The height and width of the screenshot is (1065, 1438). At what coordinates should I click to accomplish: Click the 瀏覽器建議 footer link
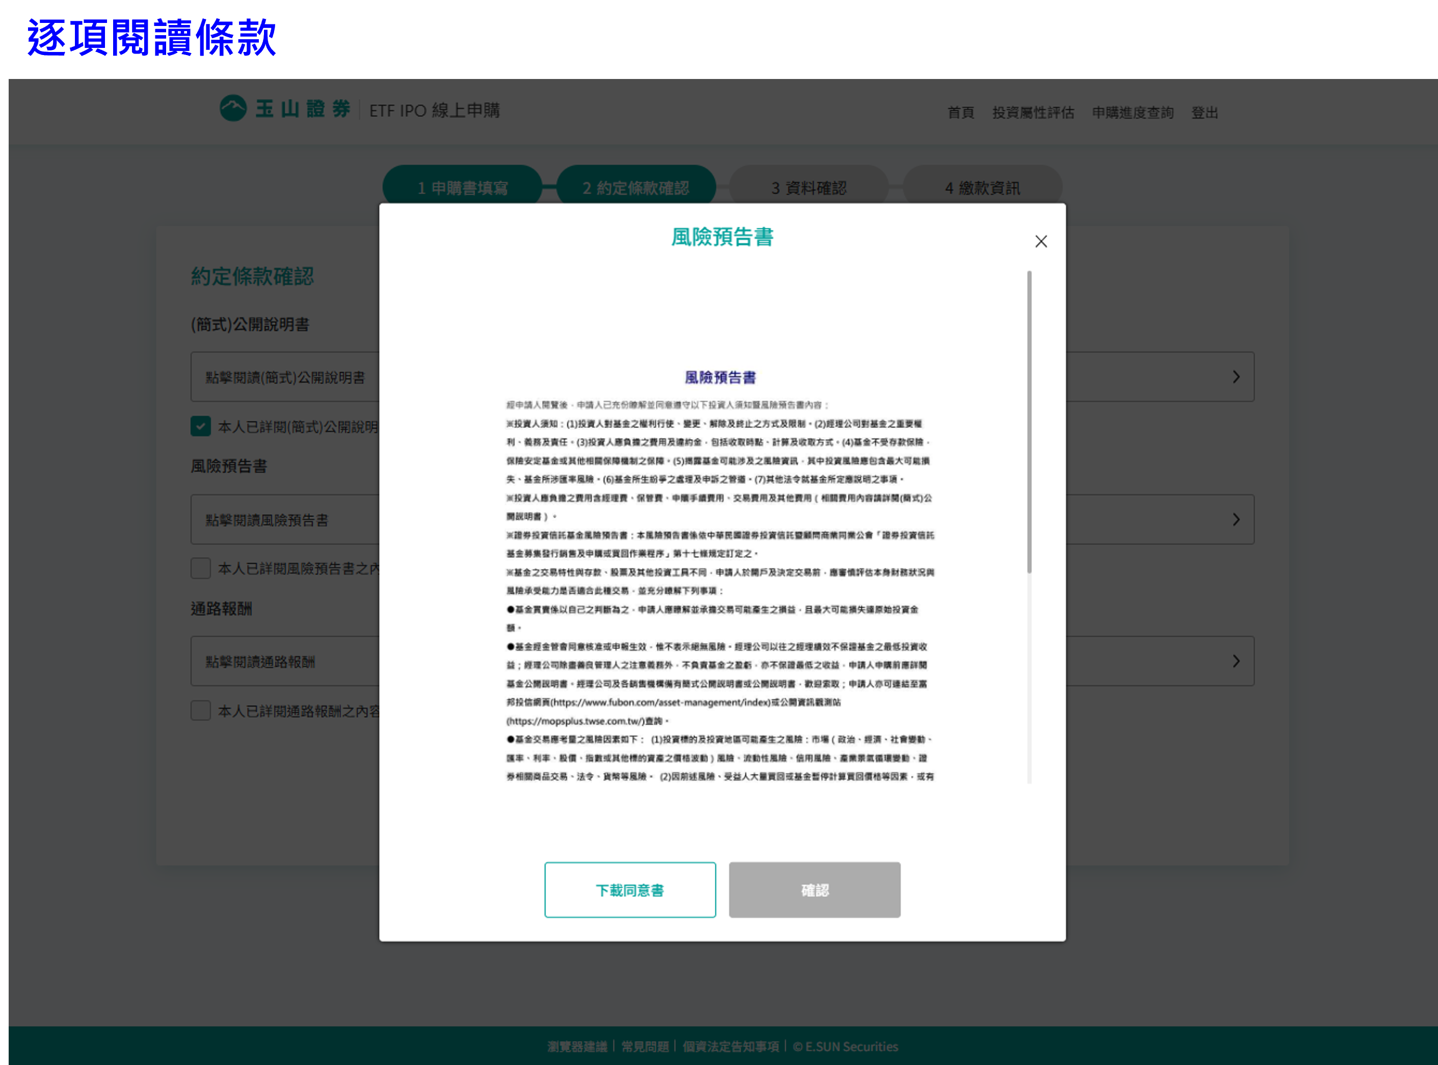[x=577, y=1046]
